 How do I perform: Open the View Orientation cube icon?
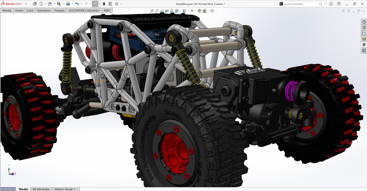pos(177,11)
